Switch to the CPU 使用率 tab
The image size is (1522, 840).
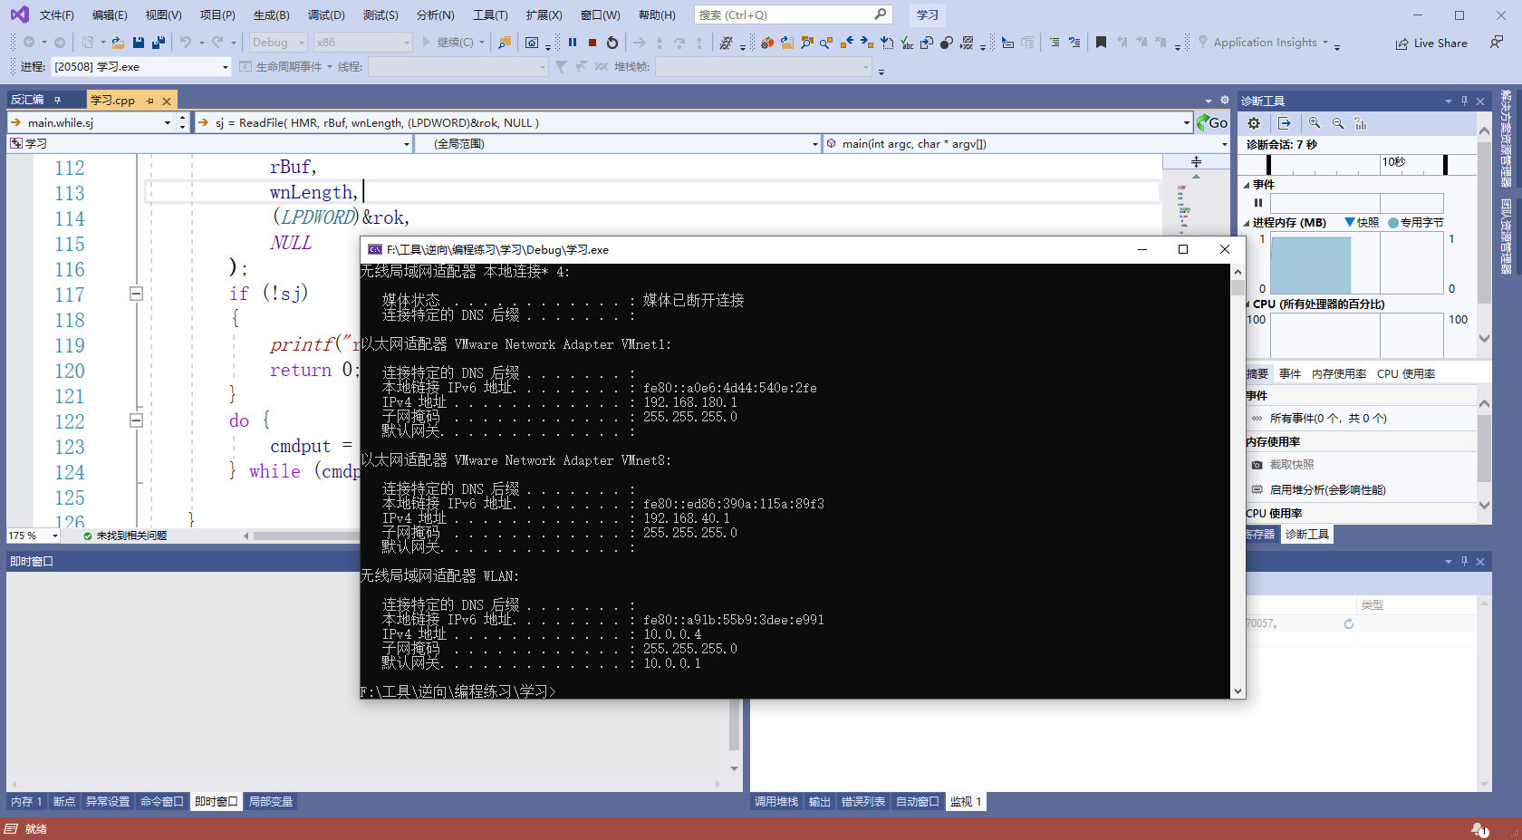click(x=1406, y=374)
